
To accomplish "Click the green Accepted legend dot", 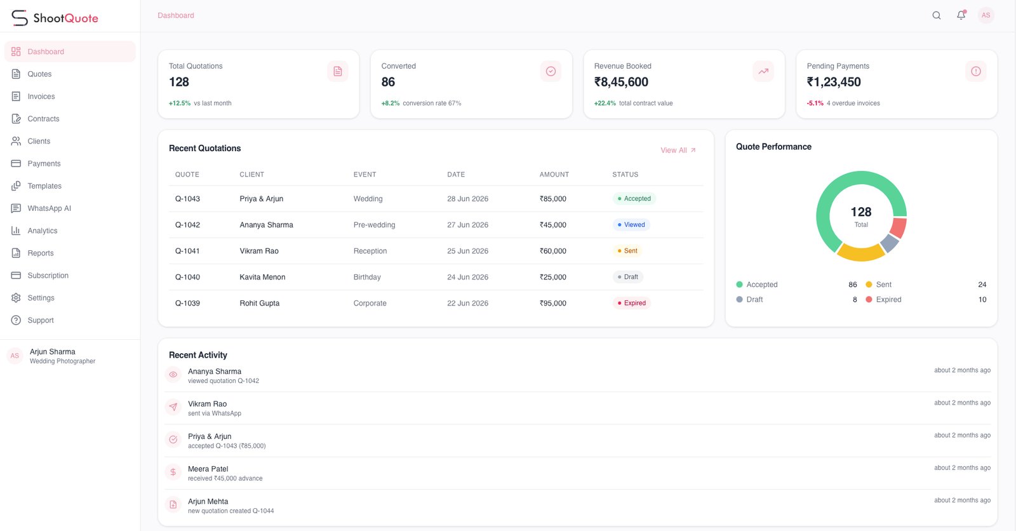I will [739, 285].
